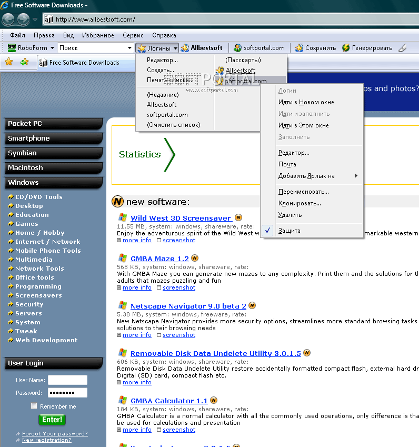Screen dimensions: 419x447
Task: Open the CD/DVD Tools category link
Action: point(39,197)
